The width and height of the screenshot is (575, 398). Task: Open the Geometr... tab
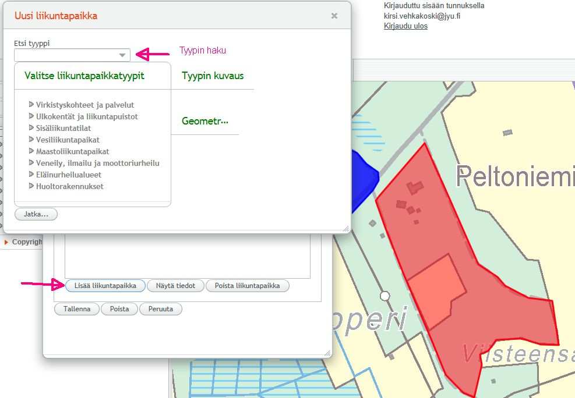point(205,121)
